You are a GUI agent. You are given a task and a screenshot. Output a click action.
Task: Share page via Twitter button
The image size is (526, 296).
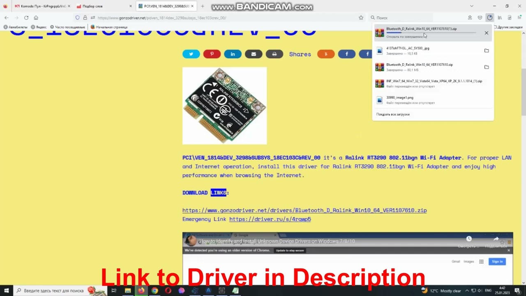point(191,54)
